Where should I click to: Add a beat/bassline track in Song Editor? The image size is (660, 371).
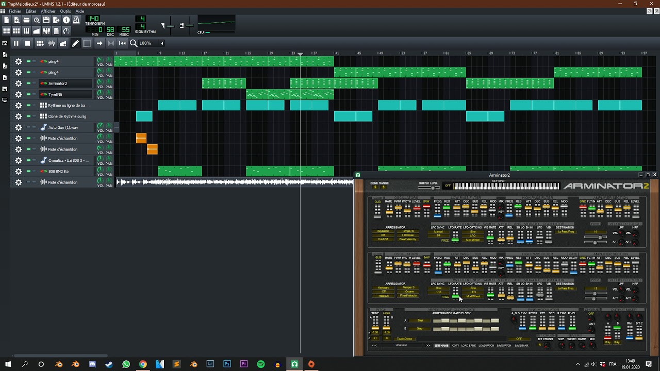(40, 43)
